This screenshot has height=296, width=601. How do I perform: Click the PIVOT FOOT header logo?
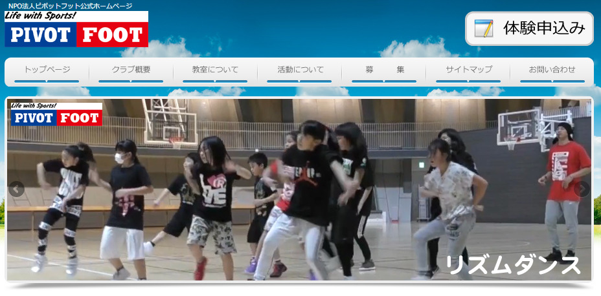point(76,29)
